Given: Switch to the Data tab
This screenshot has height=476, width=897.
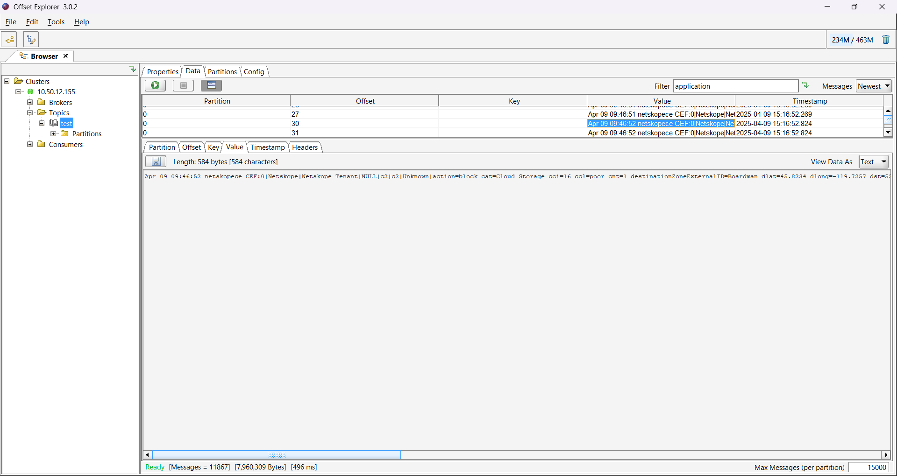Looking at the screenshot, I should point(193,71).
